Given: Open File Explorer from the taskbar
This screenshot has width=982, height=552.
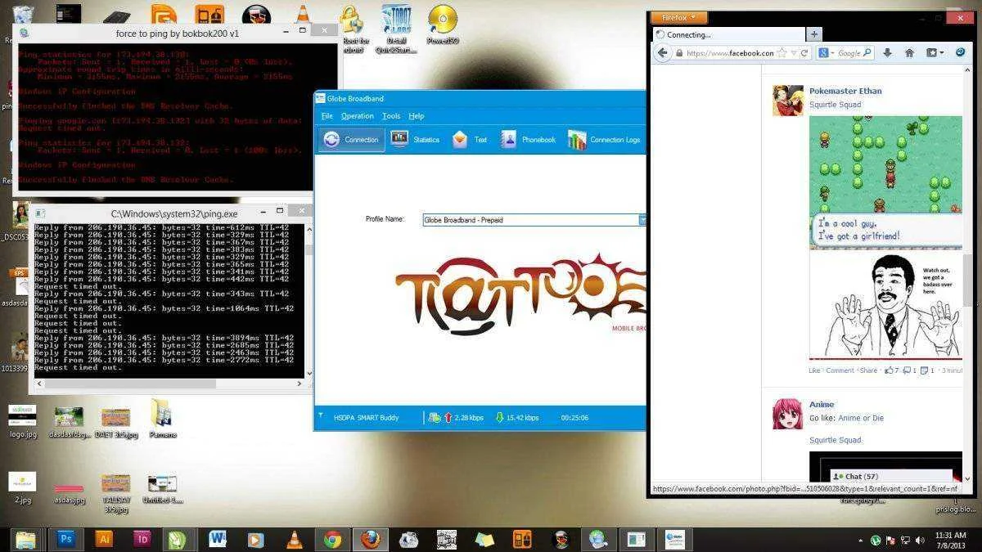Looking at the screenshot, I should click(26, 539).
